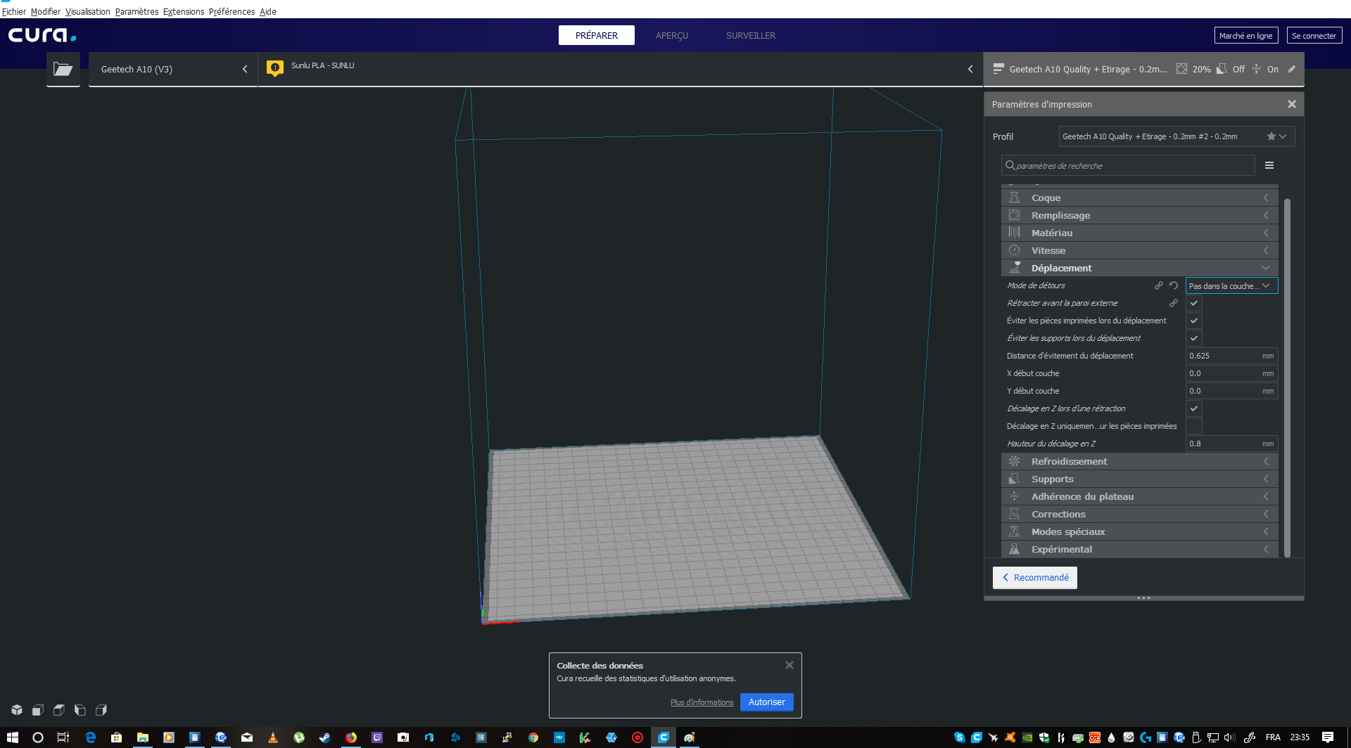Screen dimensions: 1351x748
Task: Toggle Rétracter avant la paroi externe checkbox
Action: tap(1194, 303)
